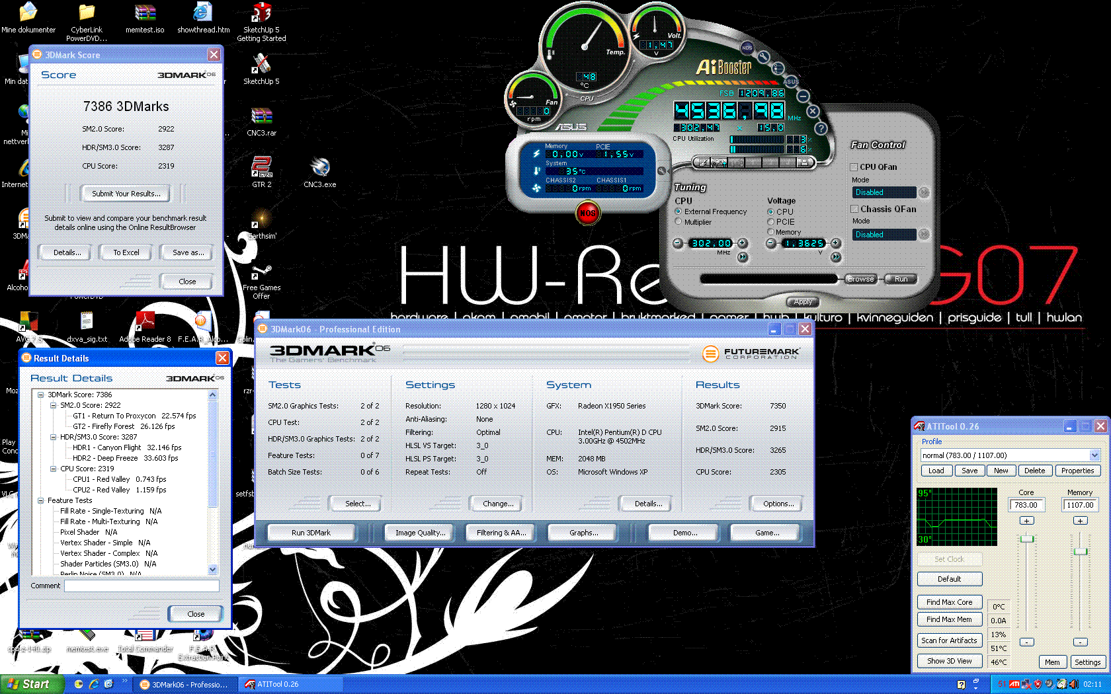1111x694 pixels.
Task: Select External Frequency radio button
Action: coord(678,212)
